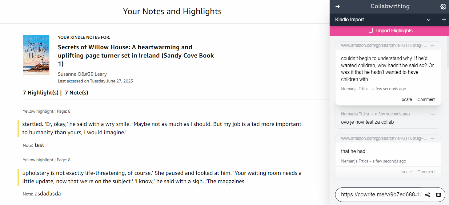Open three-dot menu on the comment

click(x=433, y=114)
